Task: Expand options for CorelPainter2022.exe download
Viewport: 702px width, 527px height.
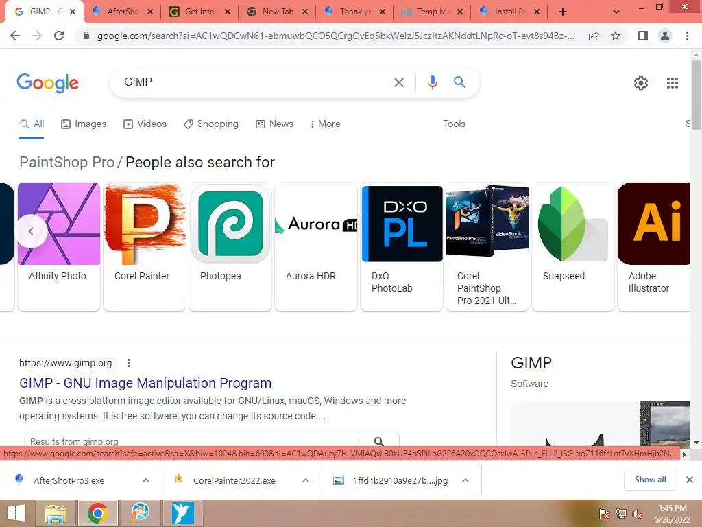Action: (306, 480)
